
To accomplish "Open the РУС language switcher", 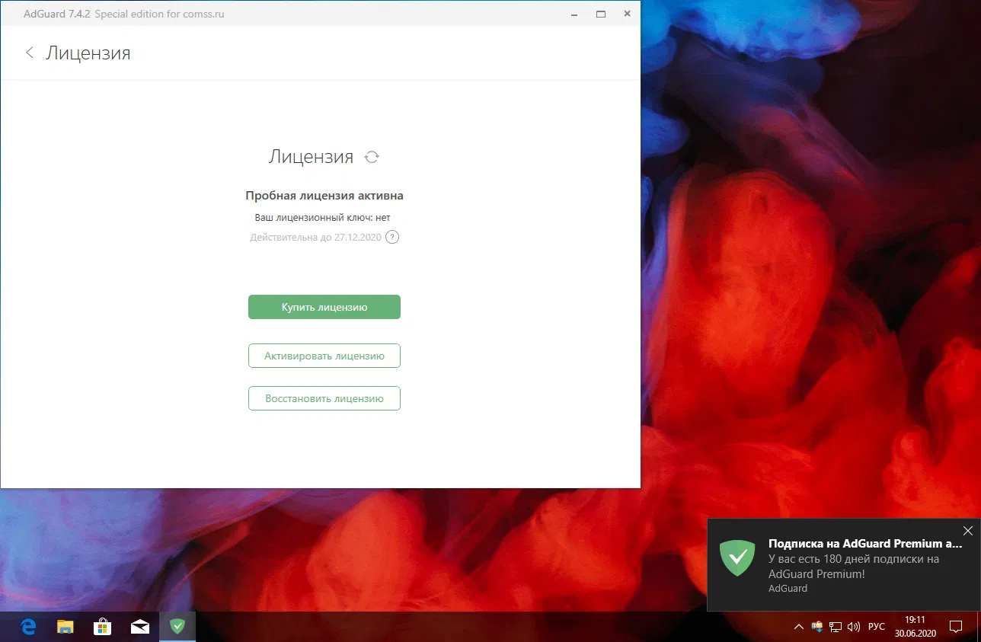I will point(876,626).
